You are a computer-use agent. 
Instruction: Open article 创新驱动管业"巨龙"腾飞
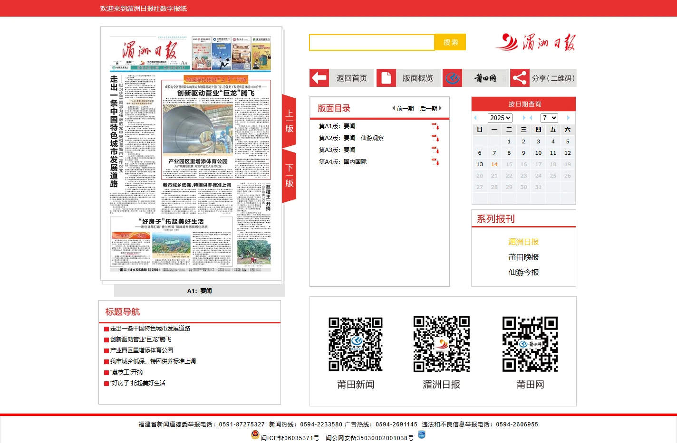click(141, 339)
